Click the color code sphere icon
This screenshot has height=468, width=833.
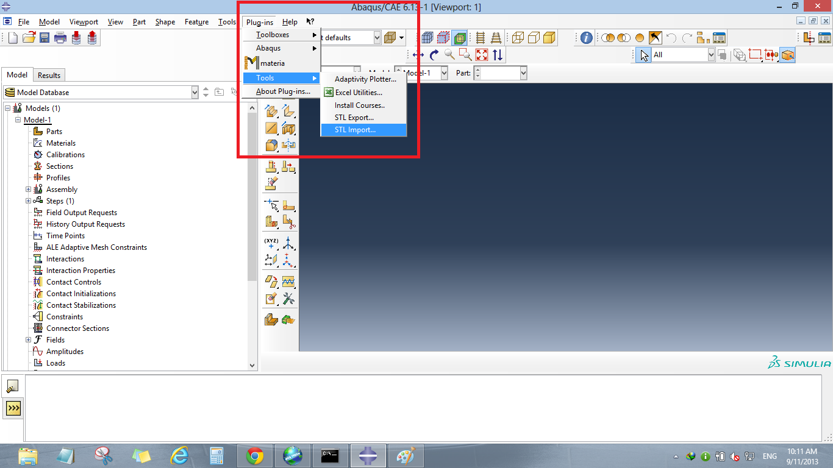point(640,38)
